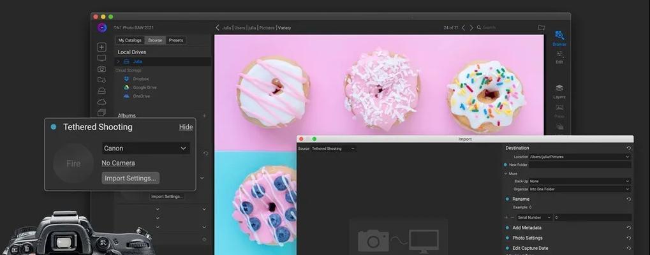Open the Edit module in right sidebar

pyautogui.click(x=559, y=57)
